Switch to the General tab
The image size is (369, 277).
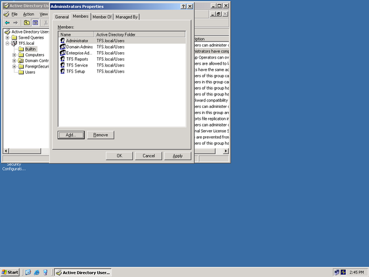coord(62,17)
